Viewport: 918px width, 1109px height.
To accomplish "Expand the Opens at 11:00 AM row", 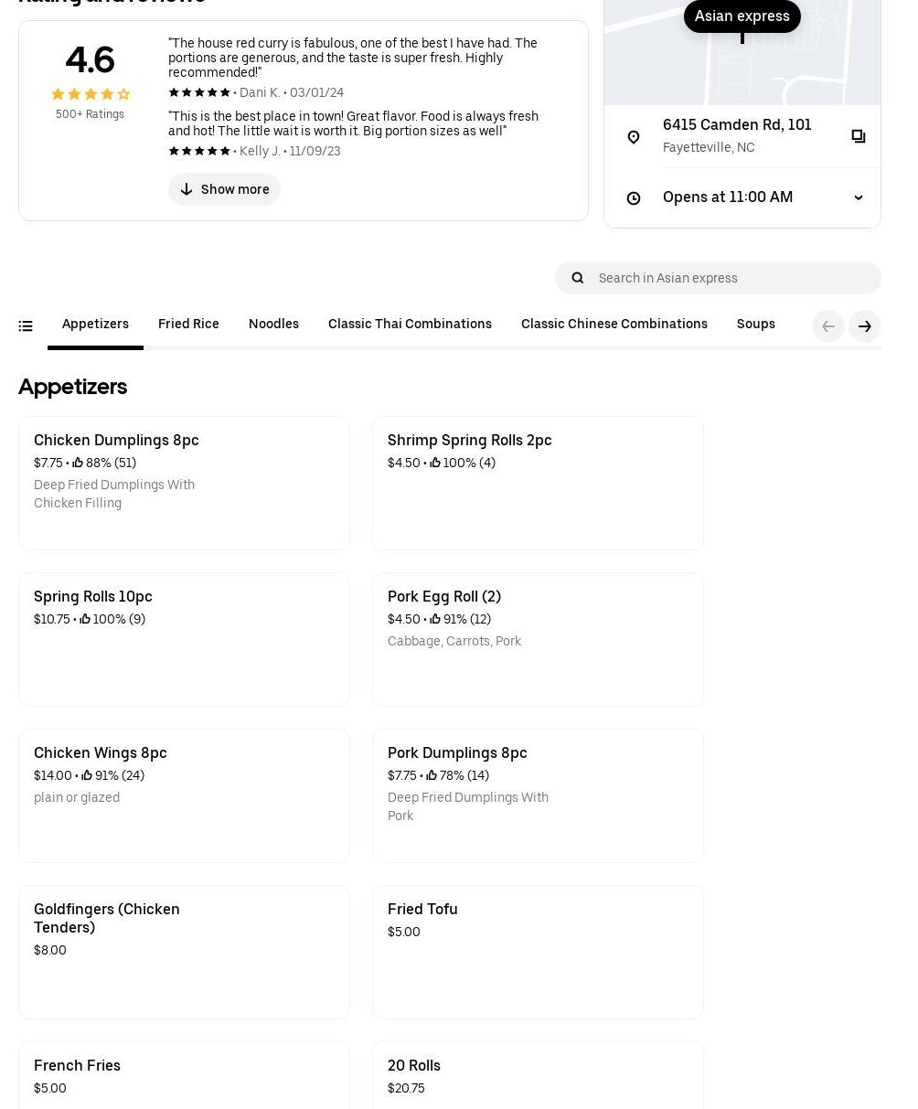I will [x=728, y=197].
